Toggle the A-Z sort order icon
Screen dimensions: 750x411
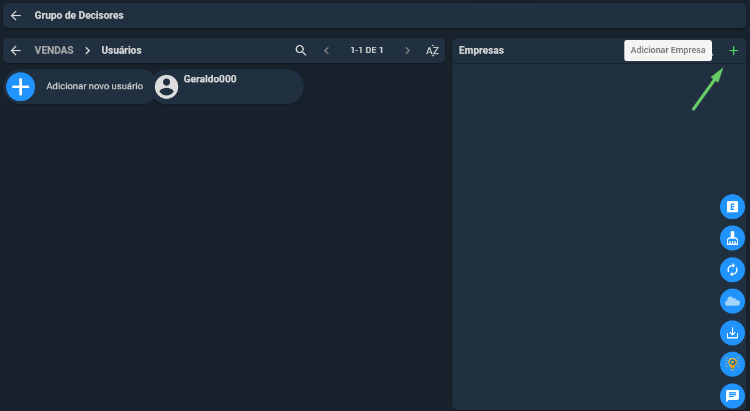tap(432, 51)
